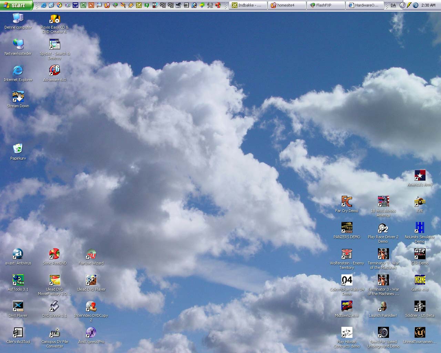Select the Avid Xpress Pro icon
This screenshot has height=353, width=441.
(x=91, y=336)
